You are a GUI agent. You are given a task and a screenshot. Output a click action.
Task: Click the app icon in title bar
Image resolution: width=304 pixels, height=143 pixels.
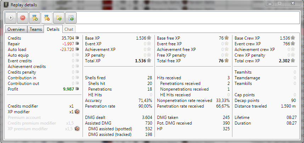coord(5,5)
